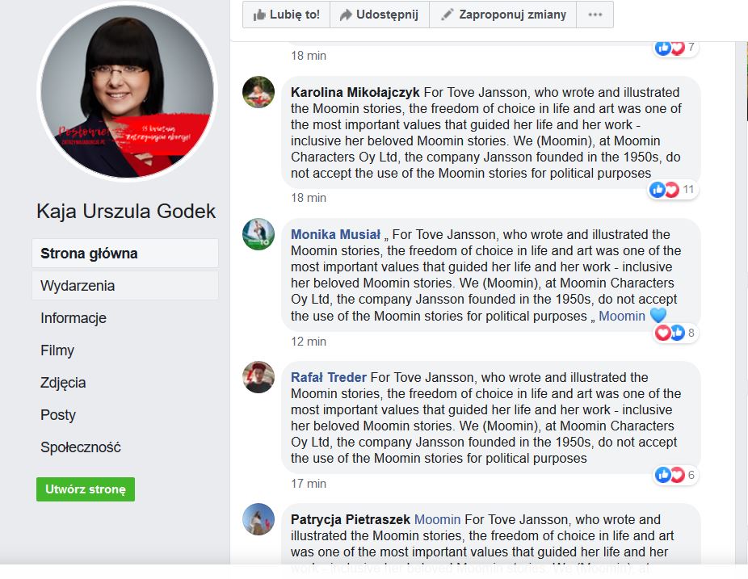Screen dimensions: 748x579
Task: View reactions on Monika's comment with 8
Action: (x=675, y=333)
